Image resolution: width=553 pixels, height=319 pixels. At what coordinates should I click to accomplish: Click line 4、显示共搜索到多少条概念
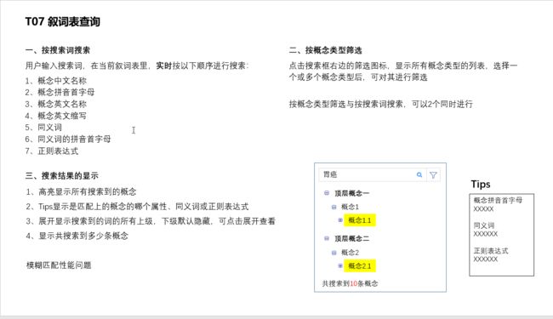pyautogui.click(x=77, y=236)
